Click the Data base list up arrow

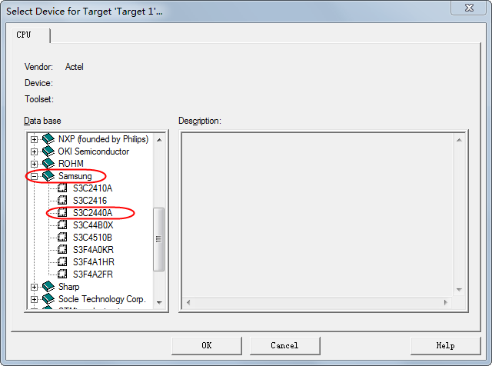tap(159, 140)
